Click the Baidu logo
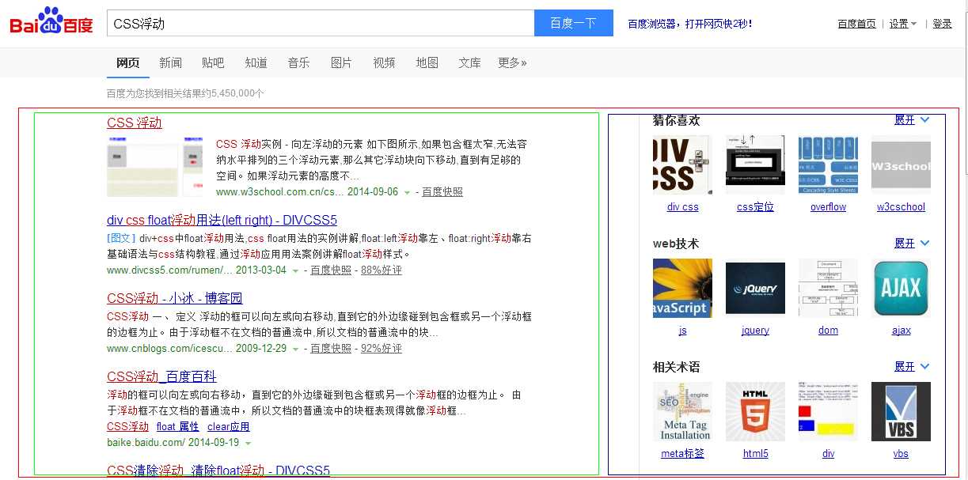The width and height of the screenshot is (968, 480). click(x=51, y=21)
